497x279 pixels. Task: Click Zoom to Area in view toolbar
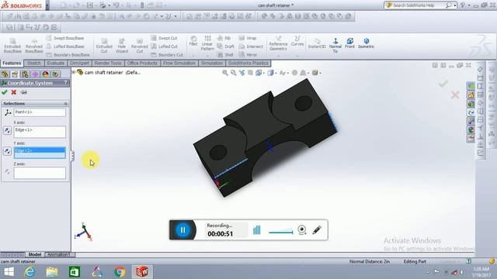click(x=234, y=73)
